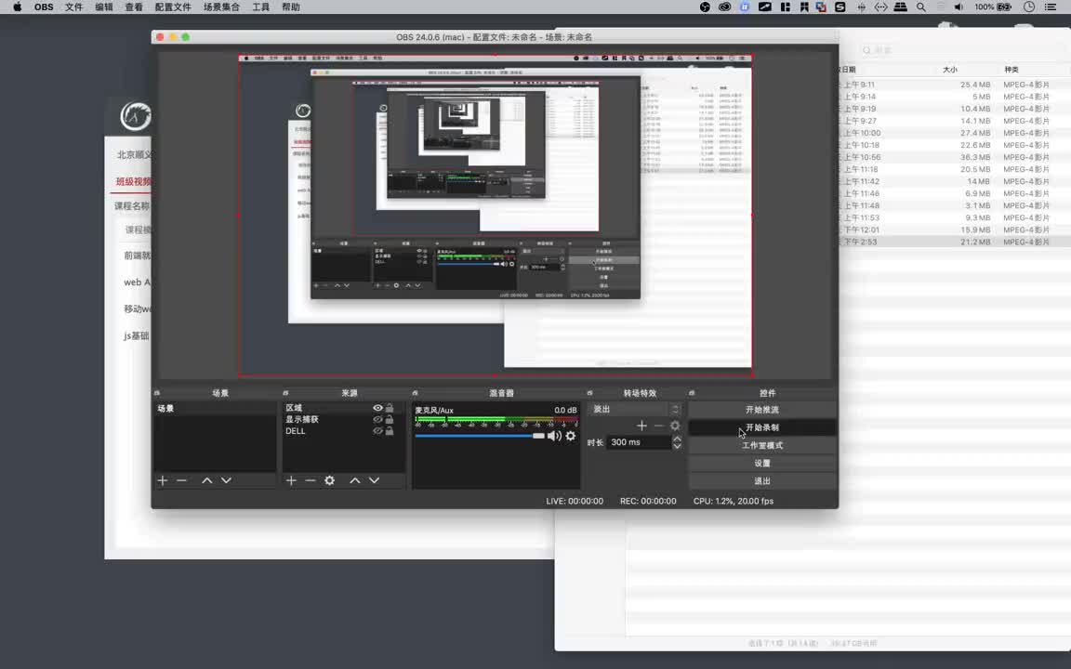Remove the selected scene with the minus icon
Viewport: 1071px width, 669px height.
click(181, 480)
